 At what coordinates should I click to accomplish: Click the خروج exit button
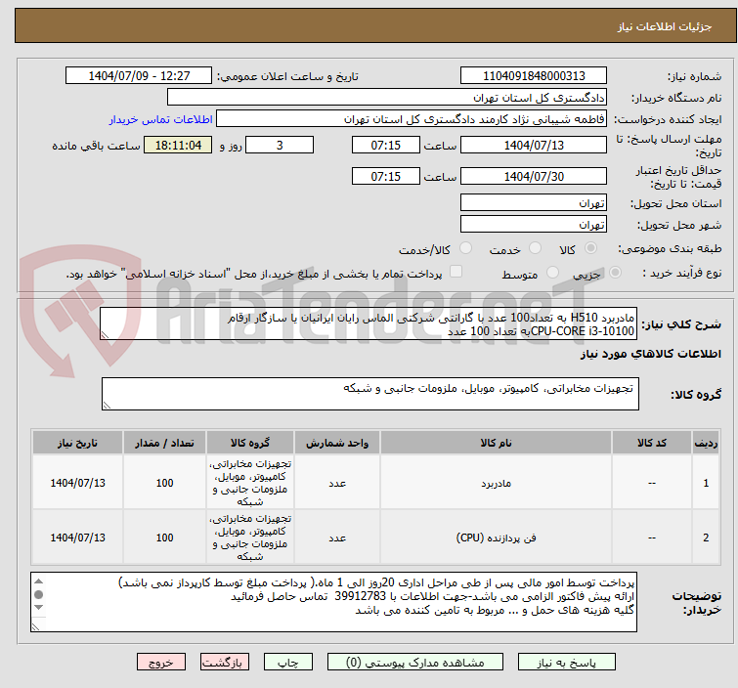[x=161, y=663]
